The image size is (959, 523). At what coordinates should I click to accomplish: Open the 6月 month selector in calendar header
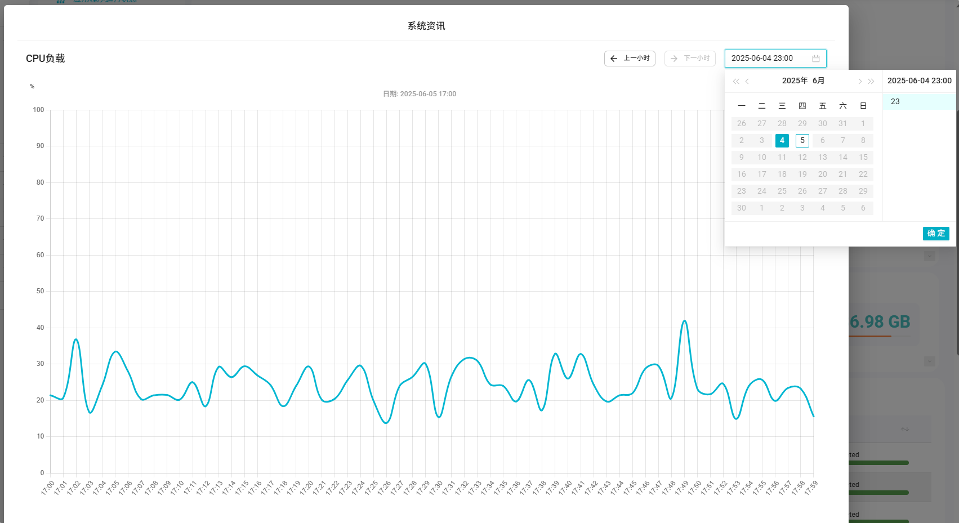pyautogui.click(x=819, y=81)
